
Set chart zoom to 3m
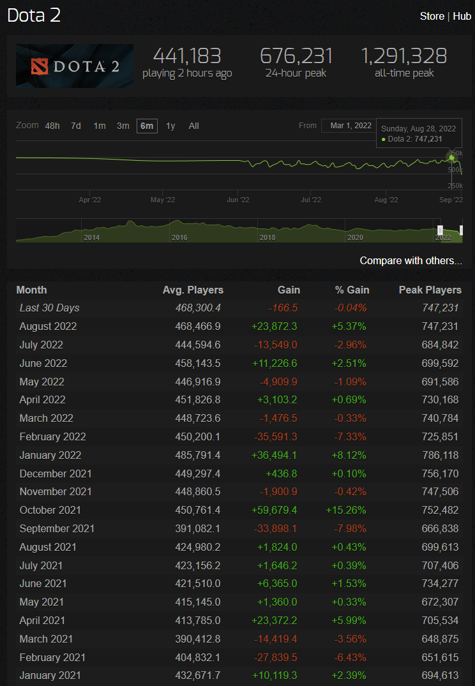click(x=123, y=126)
